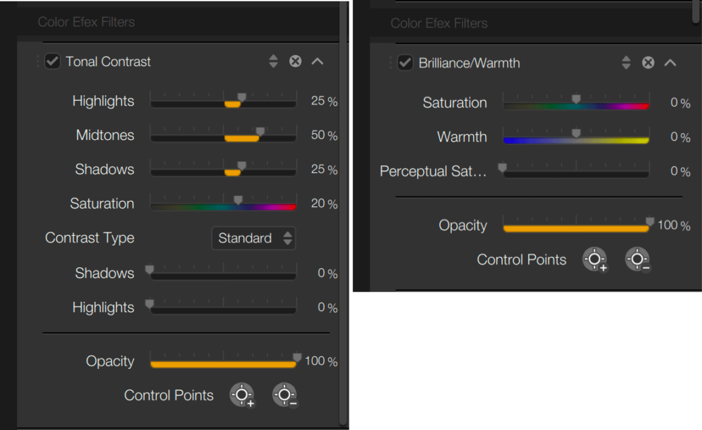Click the left panel's vertical scrollbar
702x430 pixels.
(343, 206)
